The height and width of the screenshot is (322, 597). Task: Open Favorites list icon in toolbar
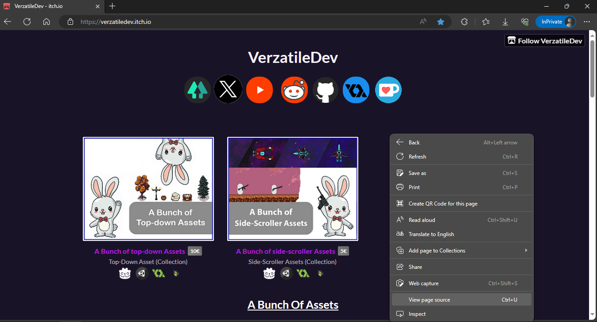(x=486, y=22)
